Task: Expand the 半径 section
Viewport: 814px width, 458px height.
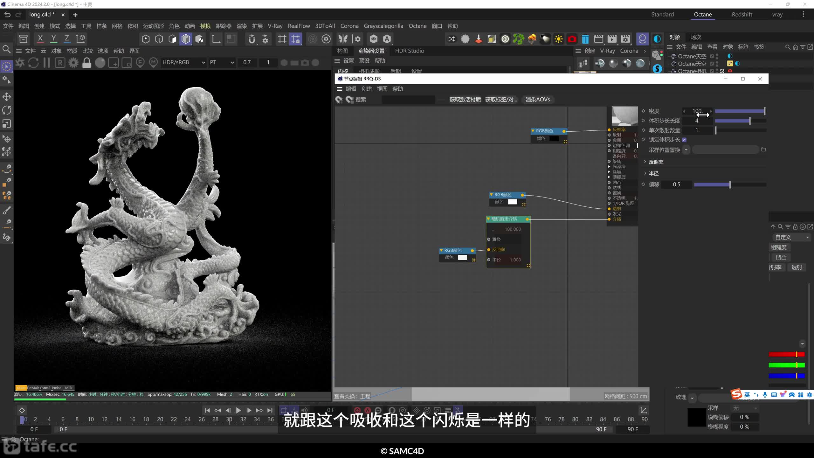Action: pos(645,173)
